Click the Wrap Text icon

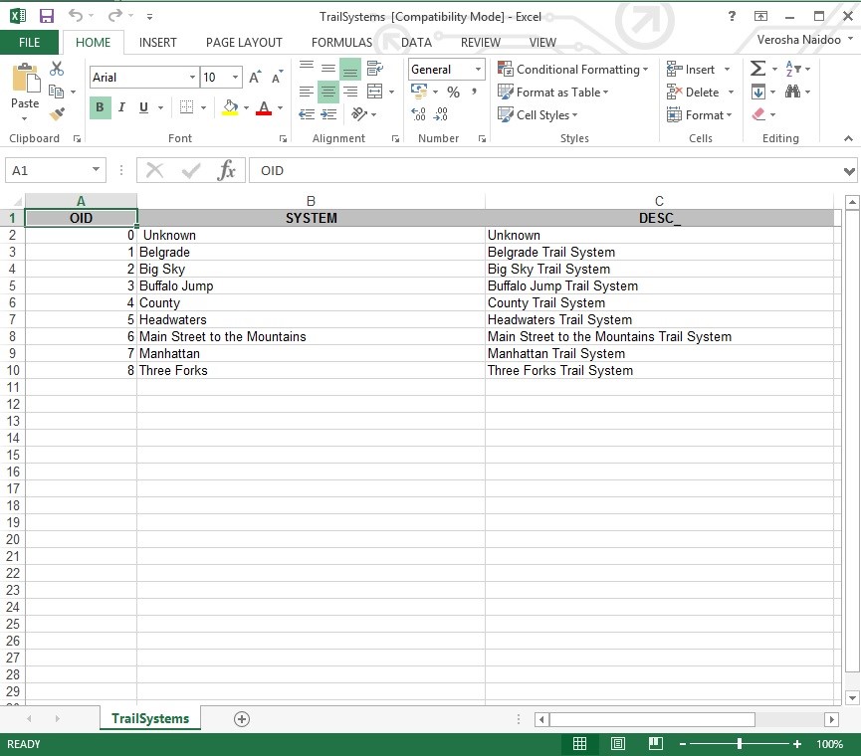(374, 69)
